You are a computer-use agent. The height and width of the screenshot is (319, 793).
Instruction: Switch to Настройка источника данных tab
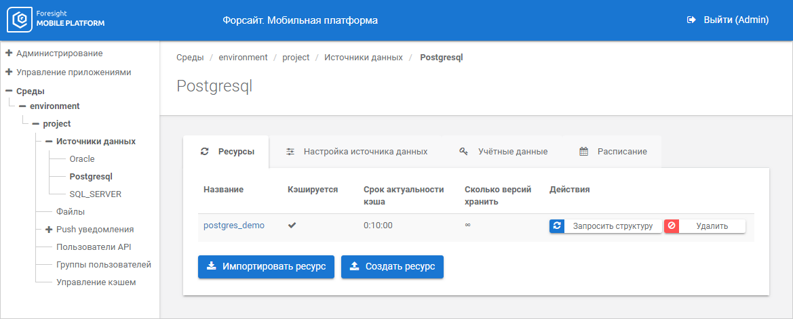(x=365, y=152)
